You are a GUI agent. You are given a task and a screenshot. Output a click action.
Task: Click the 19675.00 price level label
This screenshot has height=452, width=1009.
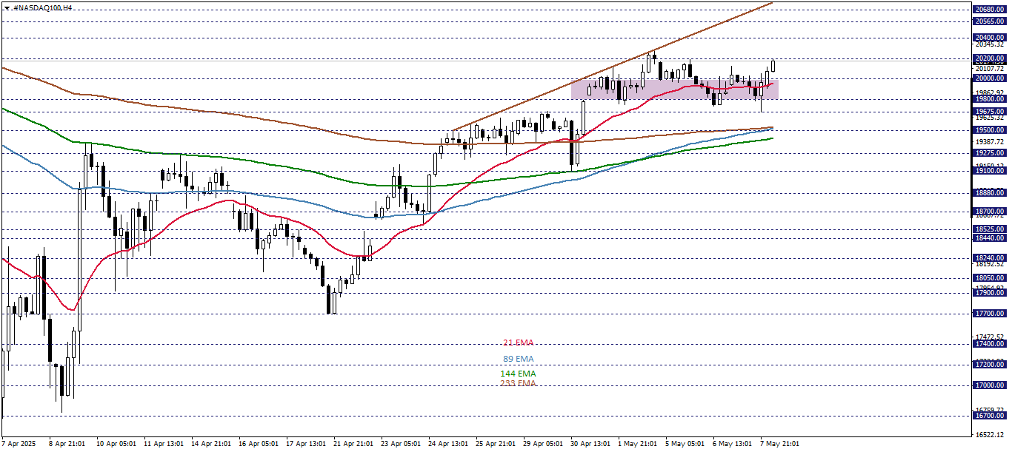(990, 111)
